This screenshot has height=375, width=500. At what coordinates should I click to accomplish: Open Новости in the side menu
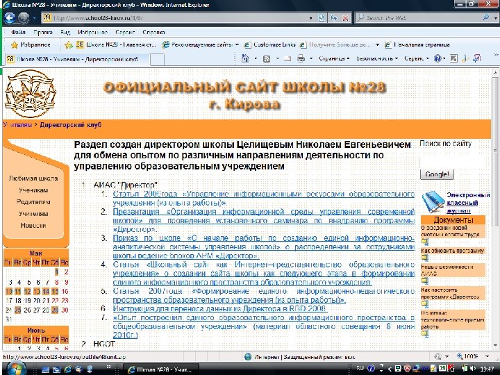coord(33,226)
